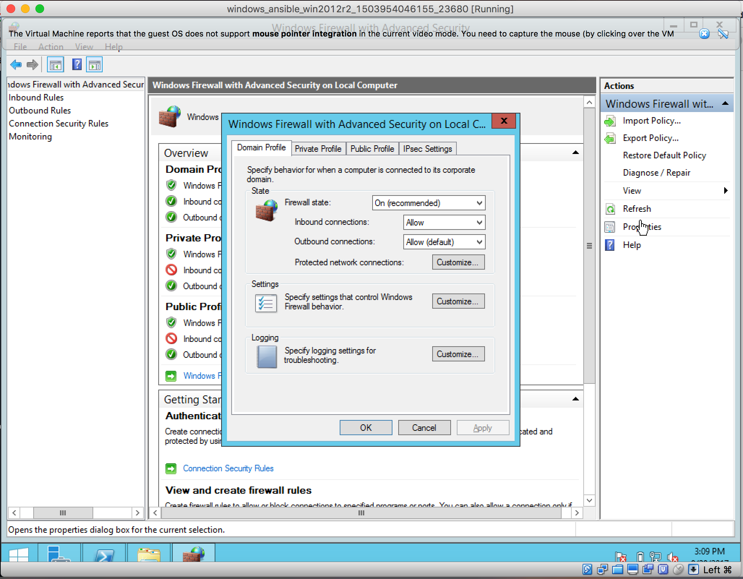The width and height of the screenshot is (743, 579).
Task: Select Monitoring in the tree
Action: (x=30, y=137)
